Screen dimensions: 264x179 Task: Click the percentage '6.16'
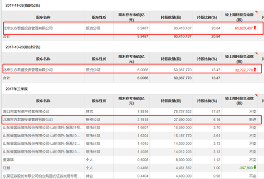(217, 120)
